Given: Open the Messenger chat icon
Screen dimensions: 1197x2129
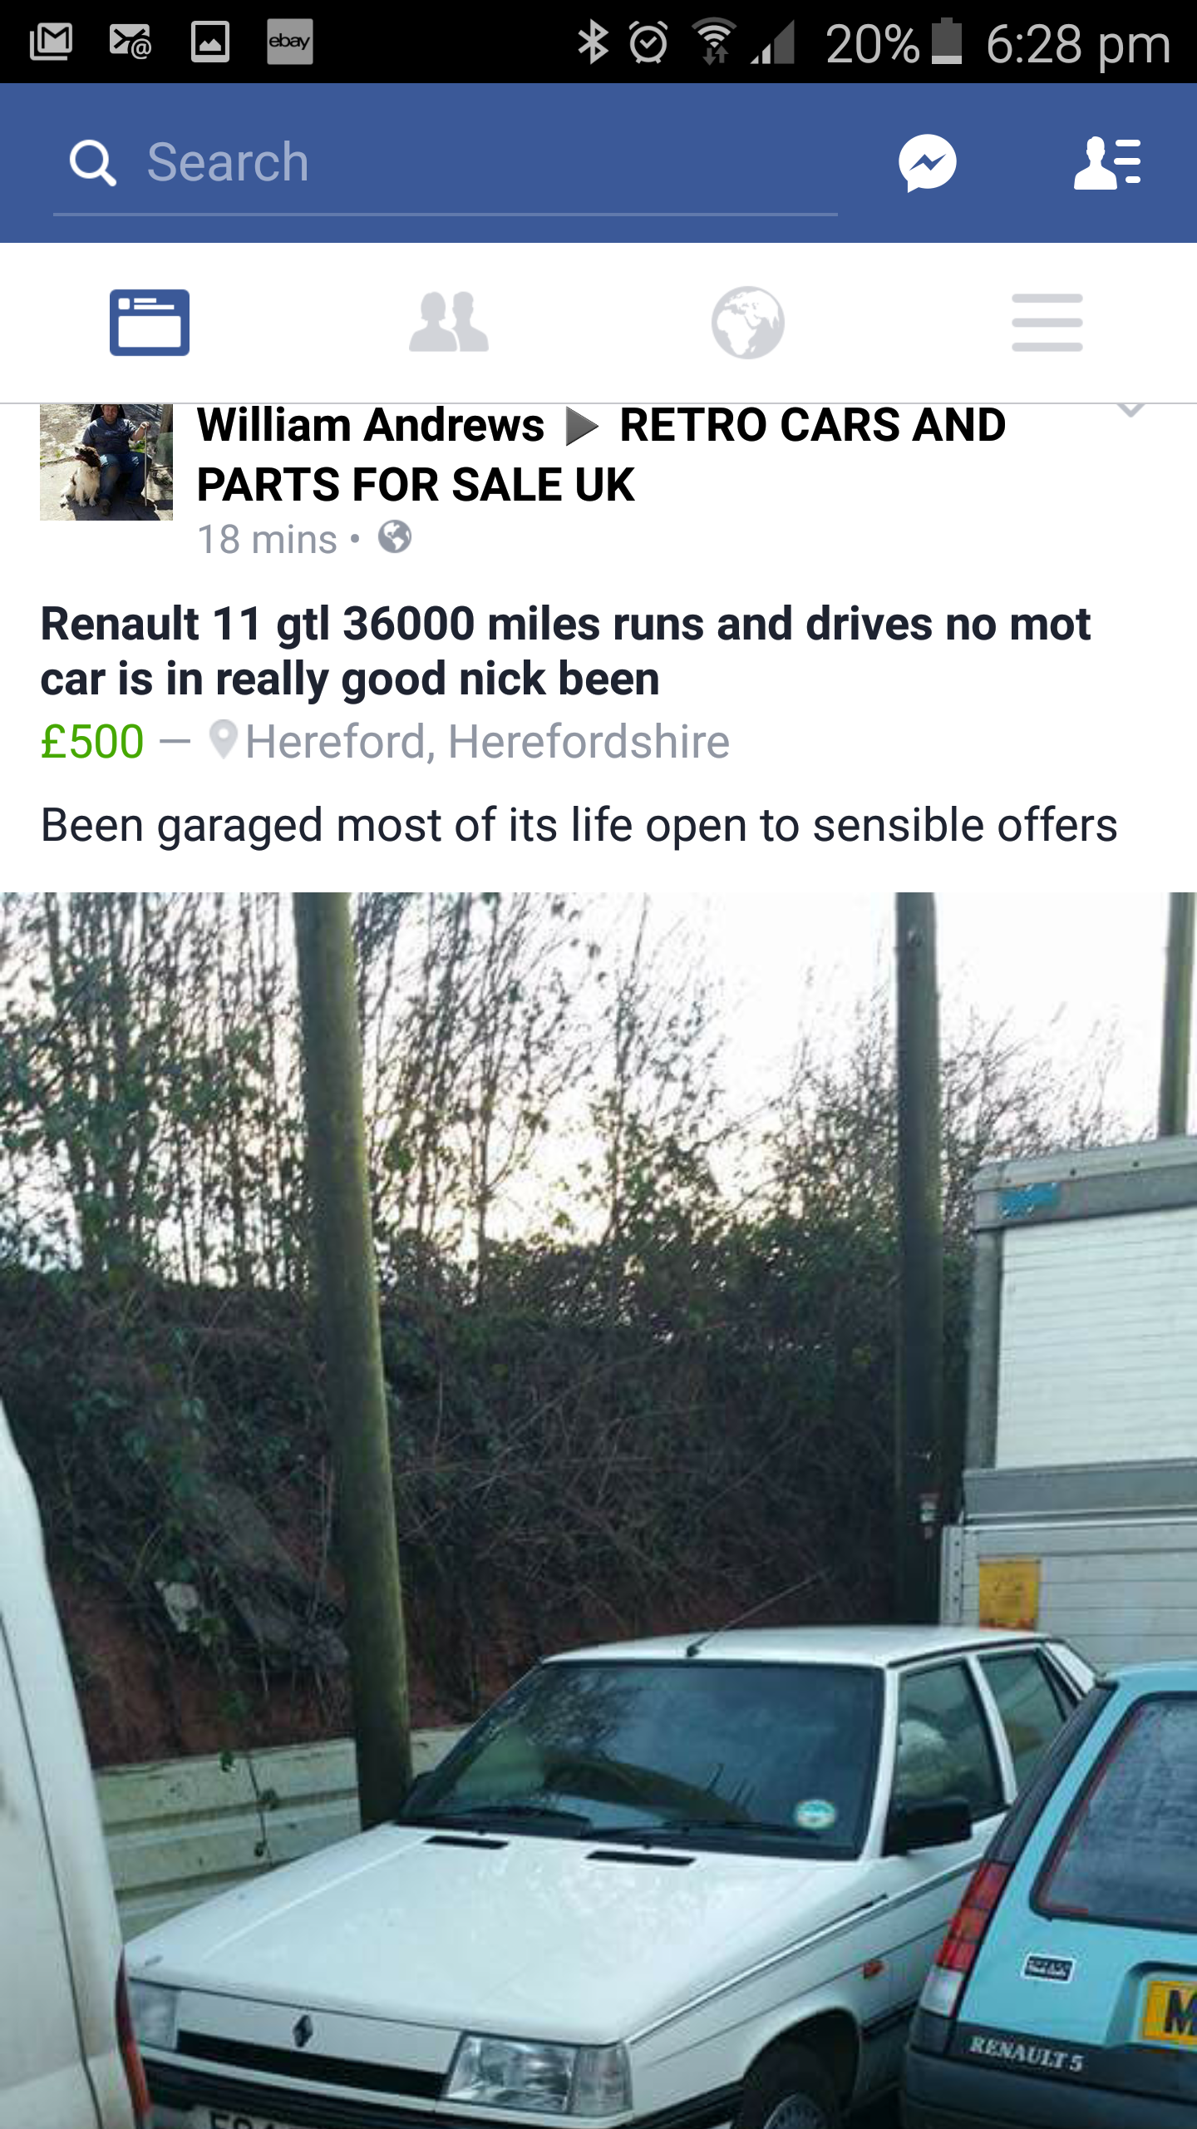Looking at the screenshot, I should click(927, 163).
